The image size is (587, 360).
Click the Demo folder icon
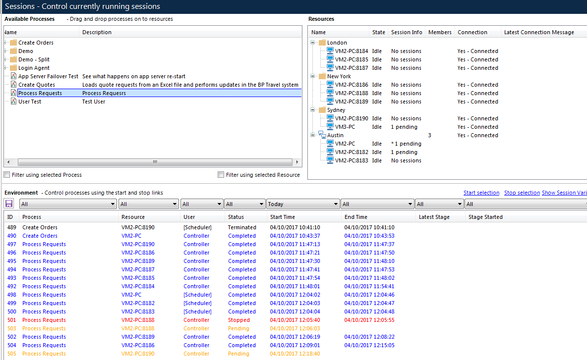point(13,51)
